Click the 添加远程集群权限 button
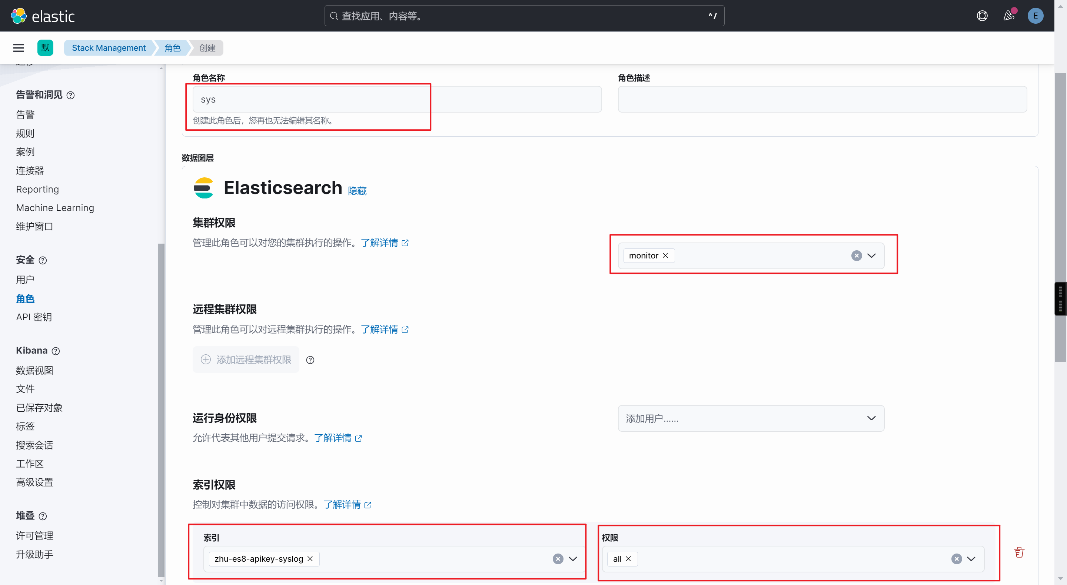Viewport: 1067px width, 585px height. [x=246, y=360]
